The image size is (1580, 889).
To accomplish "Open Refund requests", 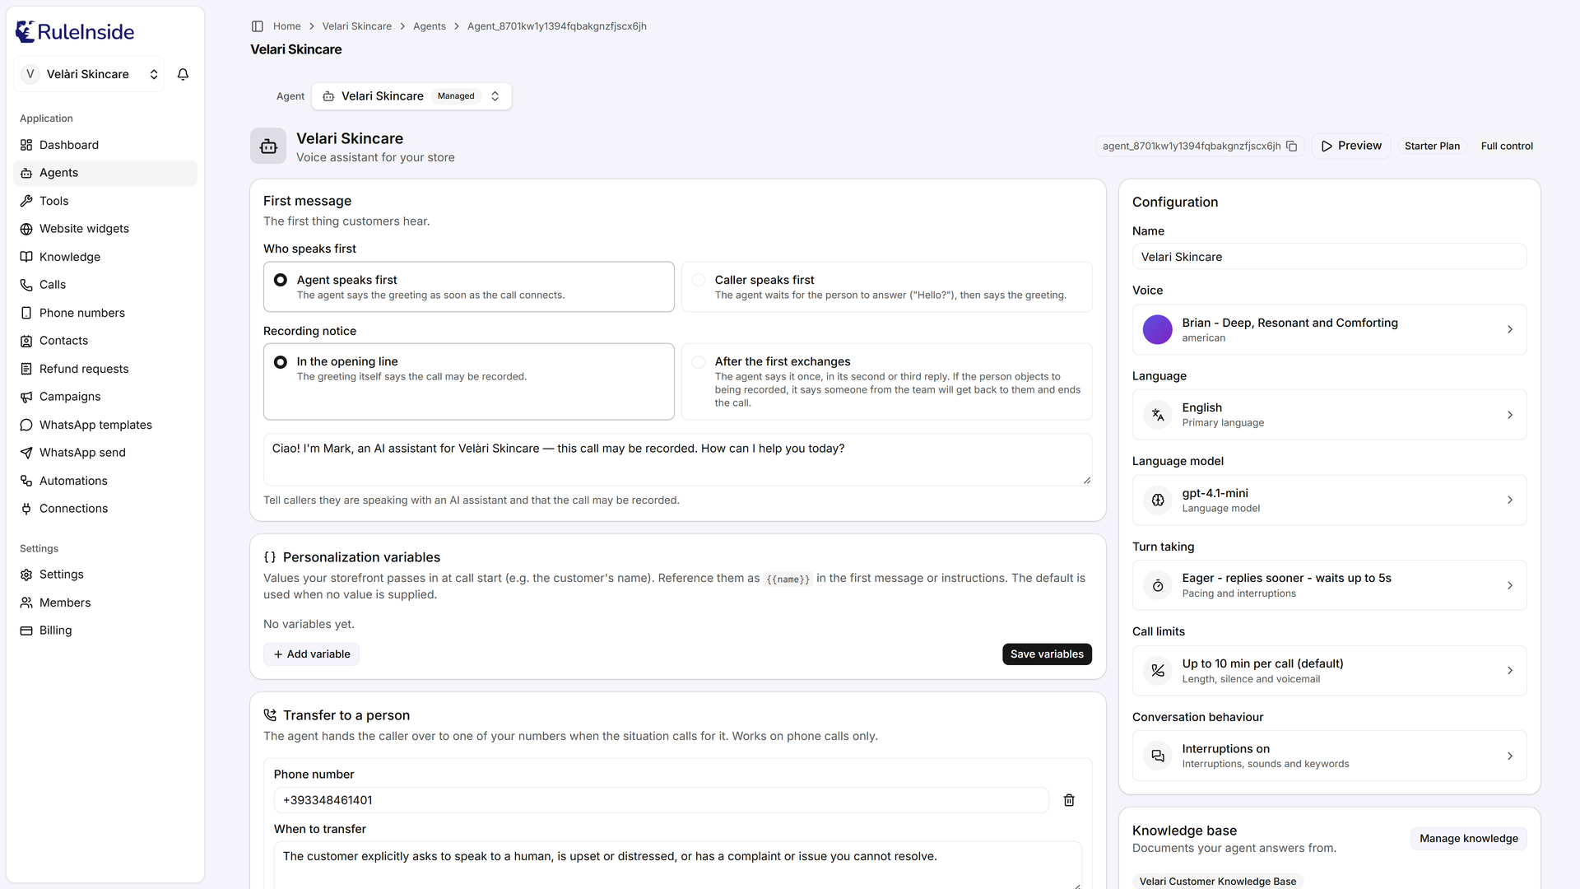I will pyautogui.click(x=105, y=369).
